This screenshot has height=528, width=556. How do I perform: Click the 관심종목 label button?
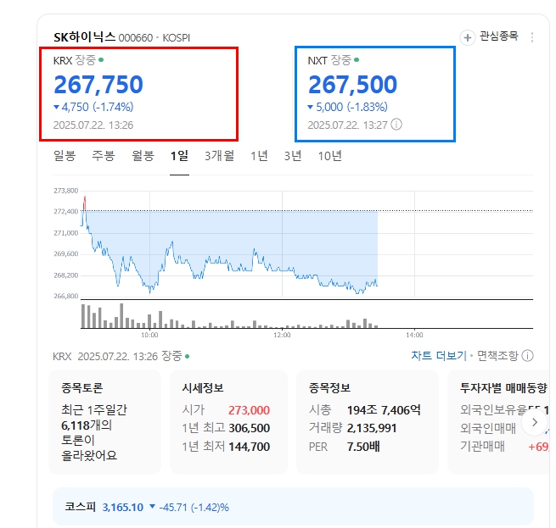(x=499, y=36)
